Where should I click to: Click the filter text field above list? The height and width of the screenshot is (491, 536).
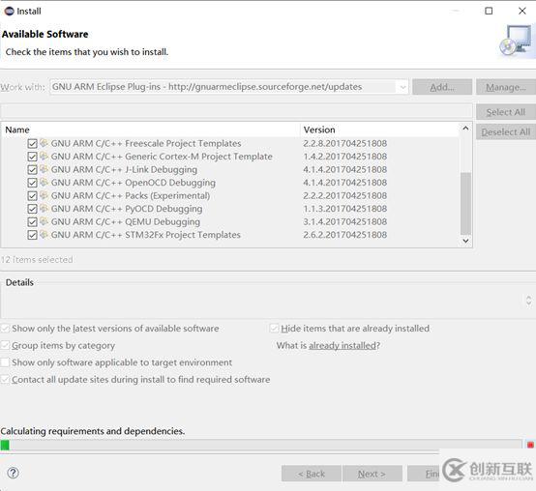coord(236,112)
